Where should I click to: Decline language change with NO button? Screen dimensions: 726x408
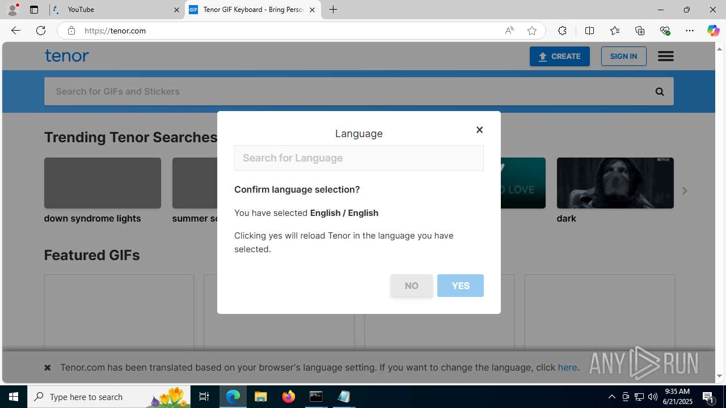pyautogui.click(x=411, y=286)
